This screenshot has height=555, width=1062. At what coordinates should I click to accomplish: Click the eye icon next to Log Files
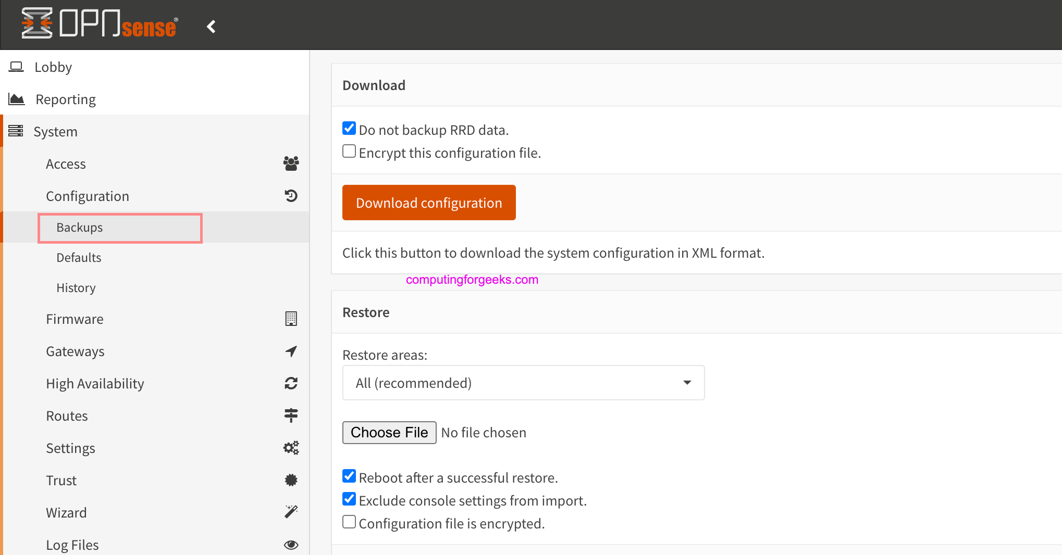[x=291, y=545]
